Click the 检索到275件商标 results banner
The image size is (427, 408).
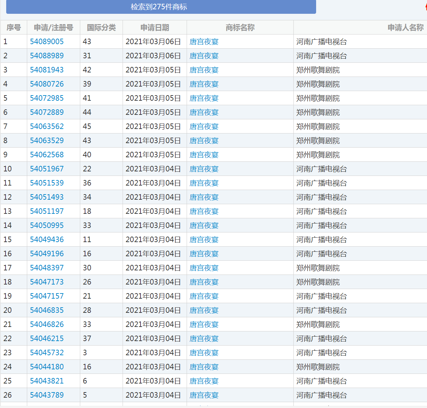(161, 7)
